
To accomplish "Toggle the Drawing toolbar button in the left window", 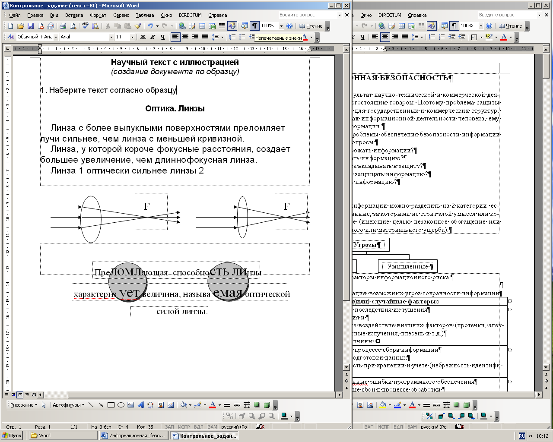I will point(232,26).
